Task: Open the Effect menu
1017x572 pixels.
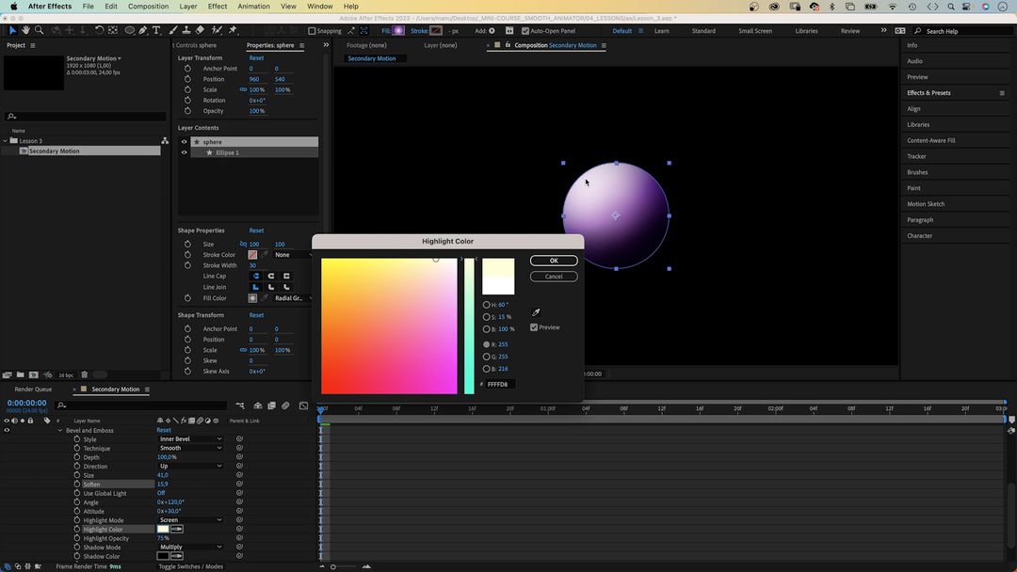Action: click(x=218, y=7)
